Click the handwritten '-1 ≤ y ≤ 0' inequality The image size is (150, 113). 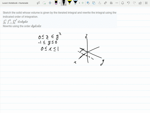(47, 42)
